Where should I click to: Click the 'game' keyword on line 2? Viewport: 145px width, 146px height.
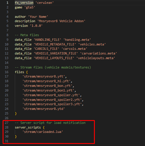(19, 7)
